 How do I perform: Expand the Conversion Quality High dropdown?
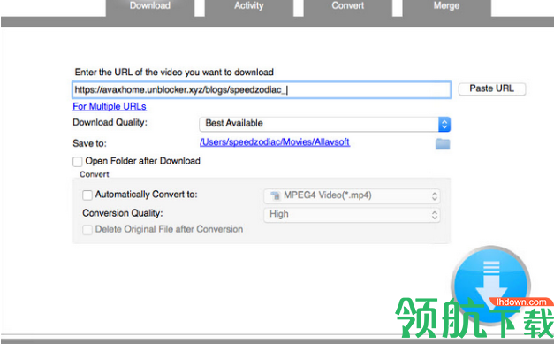[x=352, y=215]
